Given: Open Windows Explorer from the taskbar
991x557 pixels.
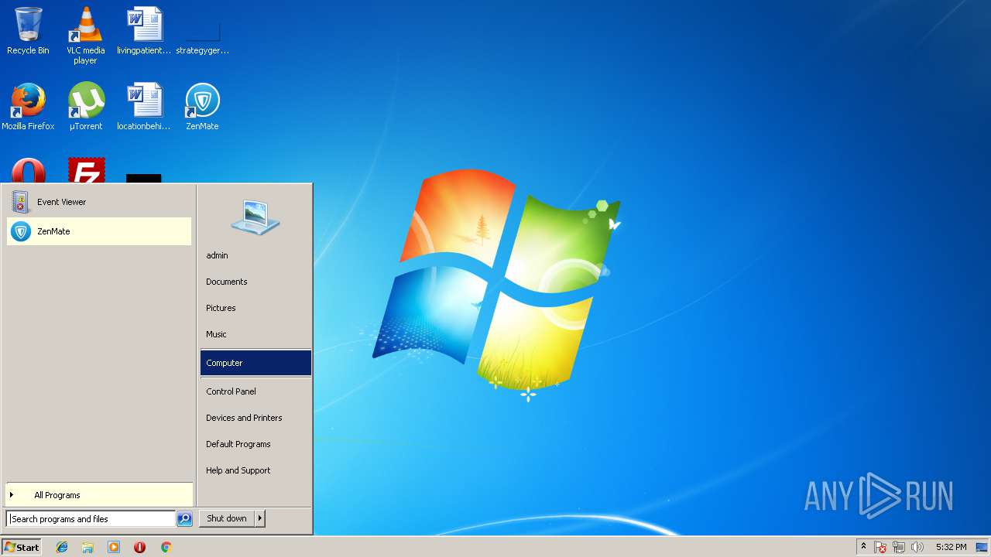Looking at the screenshot, I should coord(87,547).
